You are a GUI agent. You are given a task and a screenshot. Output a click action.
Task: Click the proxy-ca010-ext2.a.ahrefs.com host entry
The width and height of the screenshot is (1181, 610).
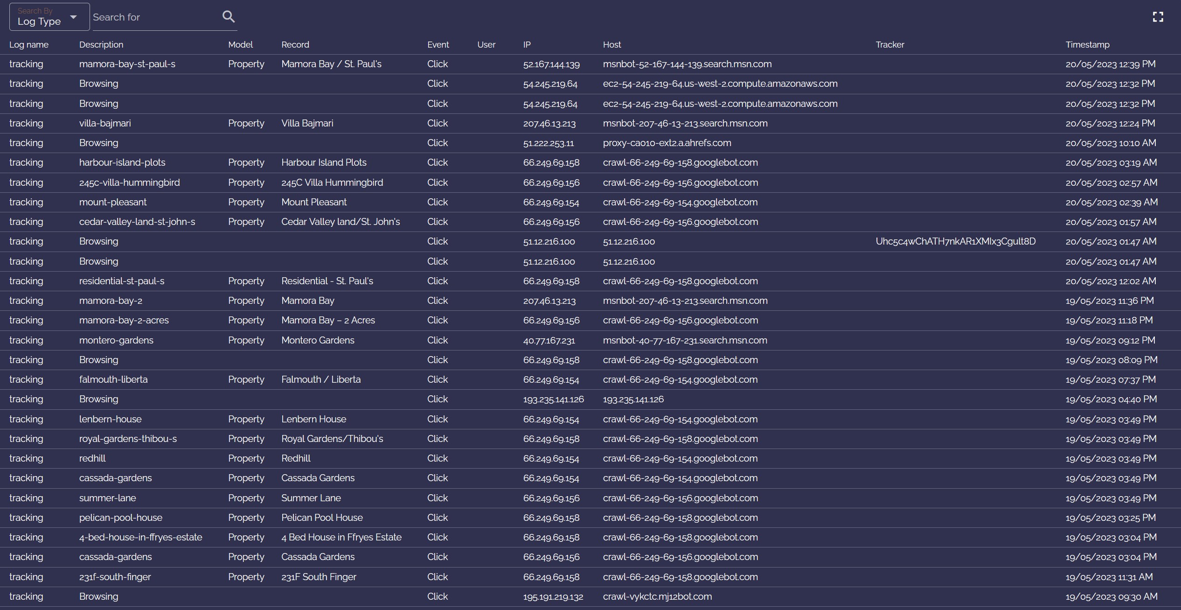(667, 143)
